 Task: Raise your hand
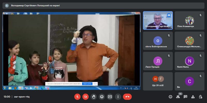click(x=94, y=97)
